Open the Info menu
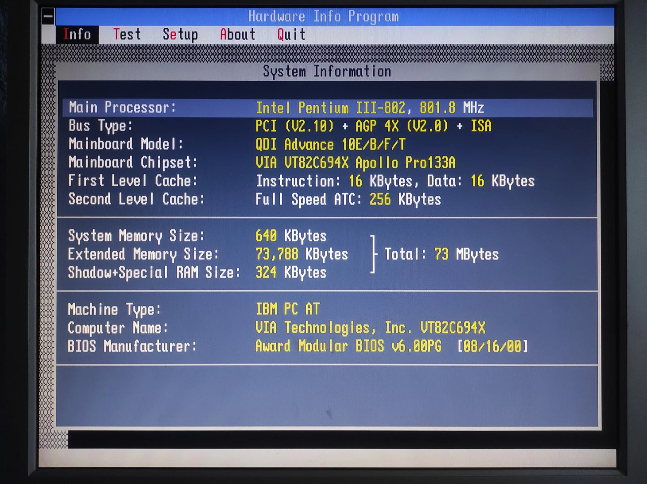The image size is (647, 484). click(x=77, y=34)
